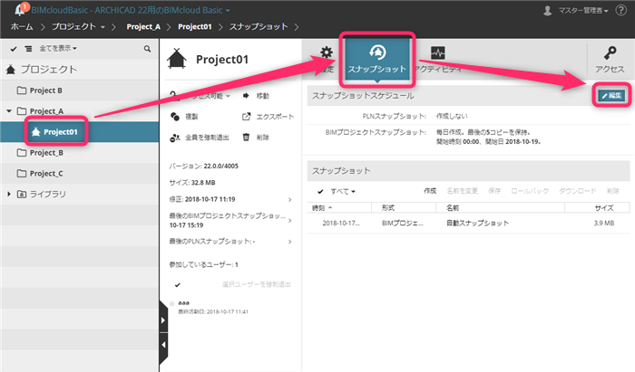Go to the Home breadcrumb
Image resolution: width=635 pixels, height=372 pixels.
pos(22,26)
